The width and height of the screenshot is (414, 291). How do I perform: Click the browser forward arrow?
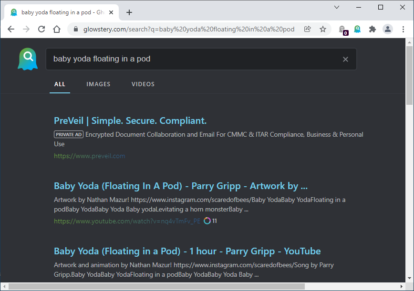click(x=26, y=29)
